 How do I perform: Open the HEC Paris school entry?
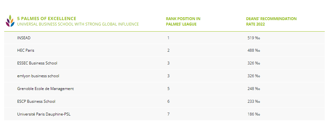tap(26, 50)
